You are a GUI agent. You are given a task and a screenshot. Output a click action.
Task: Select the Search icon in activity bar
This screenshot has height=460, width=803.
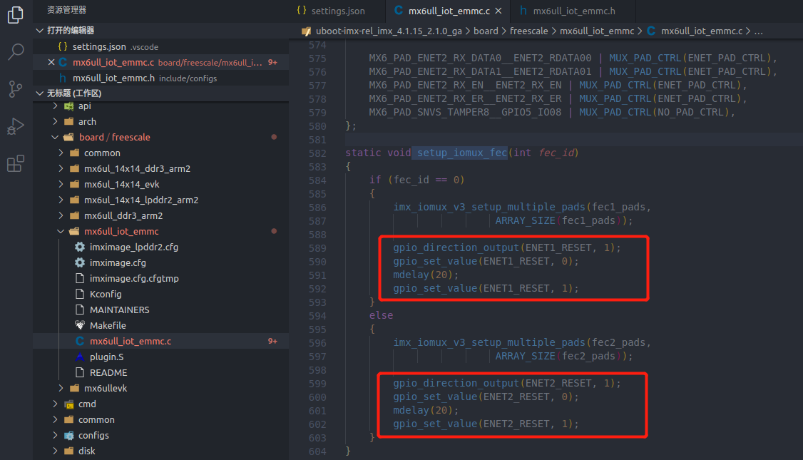[x=15, y=51]
